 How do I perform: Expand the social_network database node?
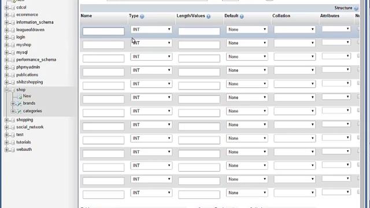6,128
